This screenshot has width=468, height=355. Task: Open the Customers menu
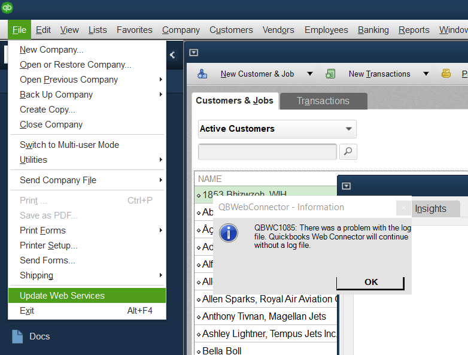[x=231, y=30]
